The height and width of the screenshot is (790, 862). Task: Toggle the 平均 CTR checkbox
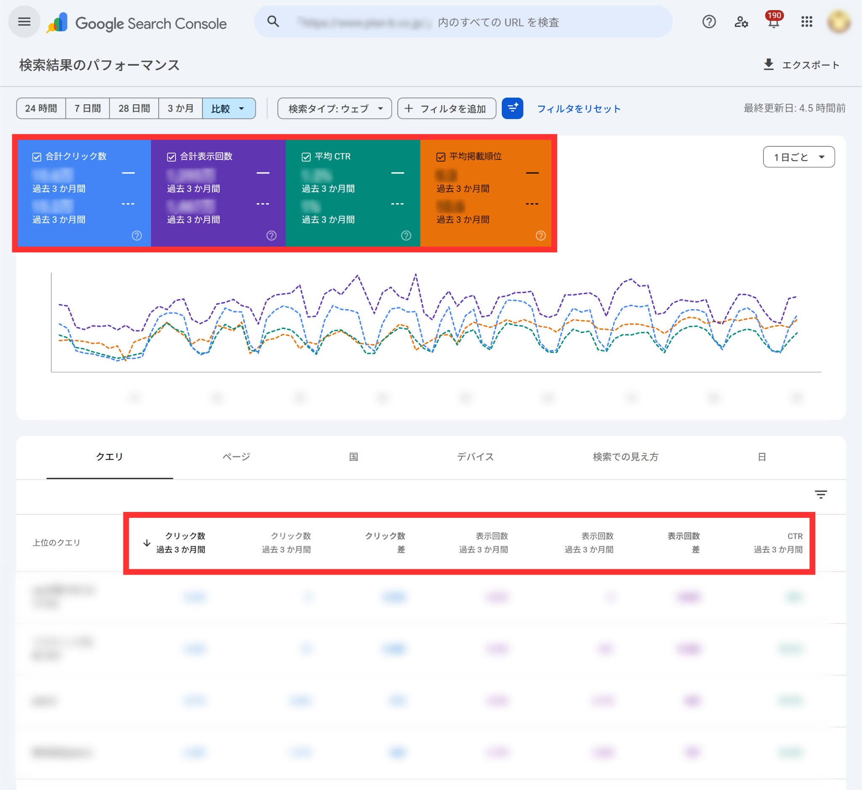306,157
